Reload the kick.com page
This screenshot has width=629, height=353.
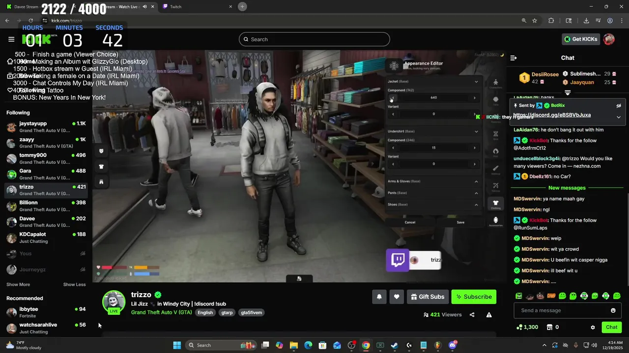pos(30,21)
